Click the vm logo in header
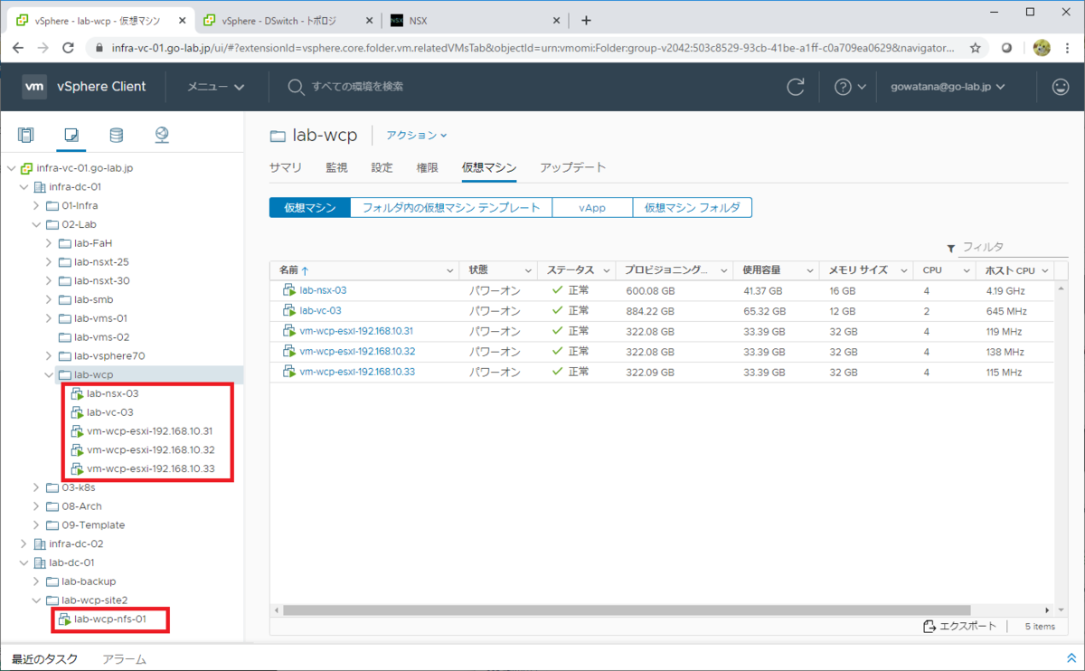 coord(34,87)
